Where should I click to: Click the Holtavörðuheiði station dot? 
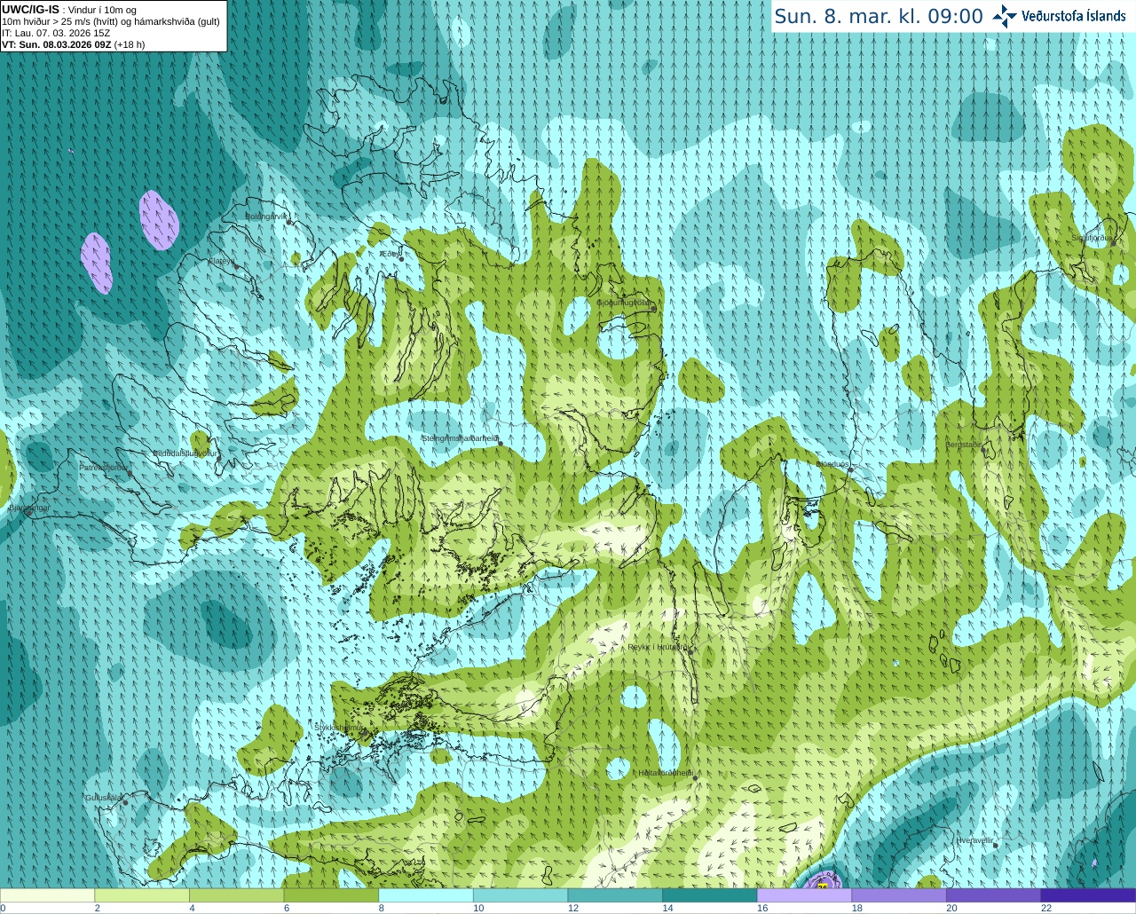click(x=695, y=778)
